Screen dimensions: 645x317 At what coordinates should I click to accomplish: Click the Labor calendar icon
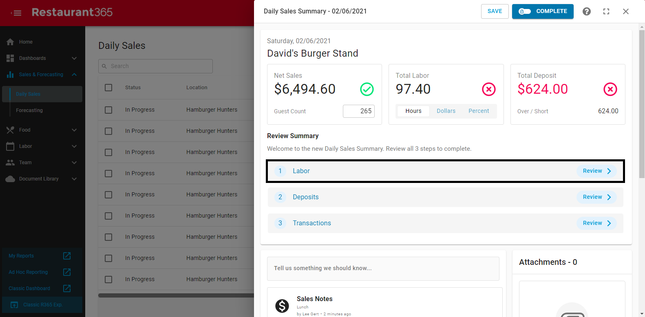tap(10, 146)
